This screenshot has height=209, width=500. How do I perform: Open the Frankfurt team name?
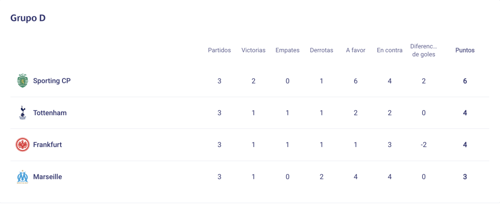pyautogui.click(x=47, y=145)
